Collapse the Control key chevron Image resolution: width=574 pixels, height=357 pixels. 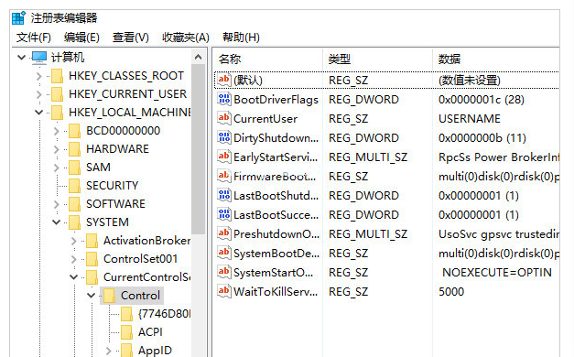pyautogui.click(x=91, y=295)
